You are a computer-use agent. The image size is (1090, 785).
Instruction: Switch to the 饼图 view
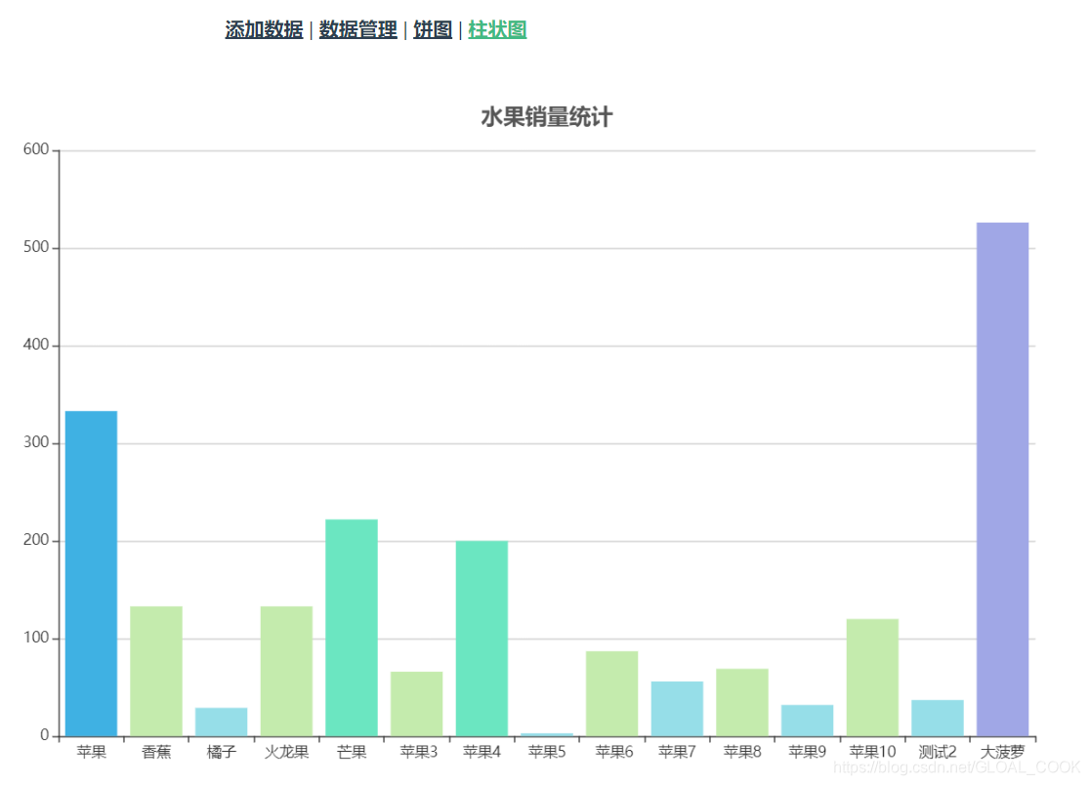(433, 30)
